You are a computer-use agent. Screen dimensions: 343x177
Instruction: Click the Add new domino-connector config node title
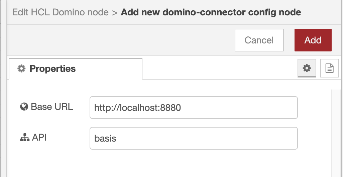click(211, 13)
